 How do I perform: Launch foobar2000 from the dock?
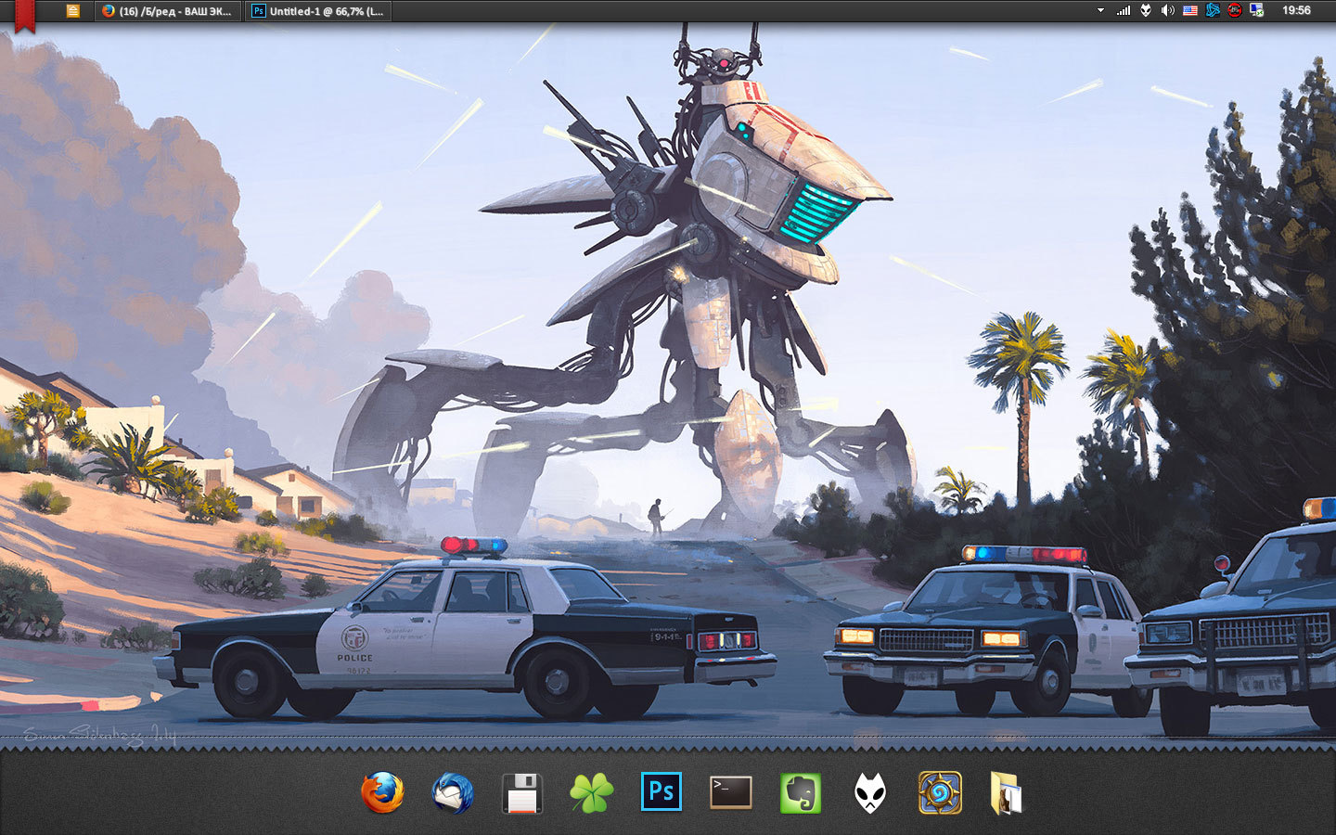tap(869, 793)
